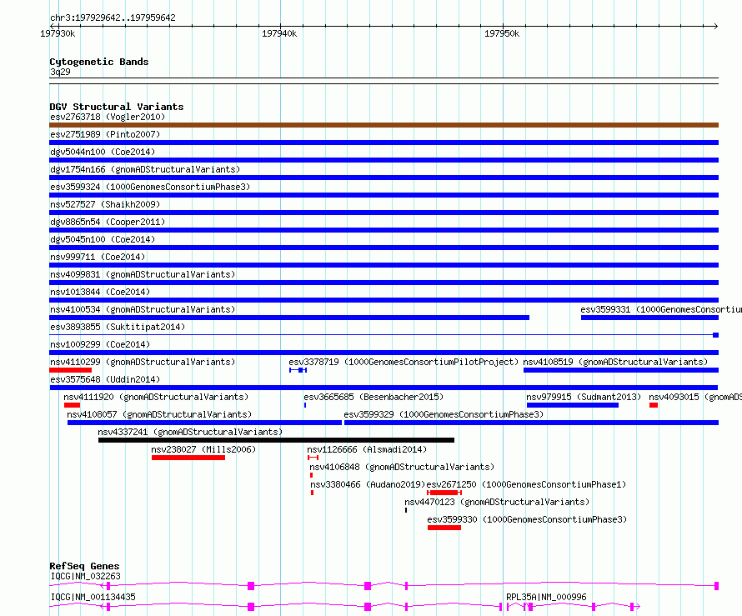Image resolution: width=742 pixels, height=616 pixels.
Task: Click the black nsv4337241 variant bar
Action: 276,440
